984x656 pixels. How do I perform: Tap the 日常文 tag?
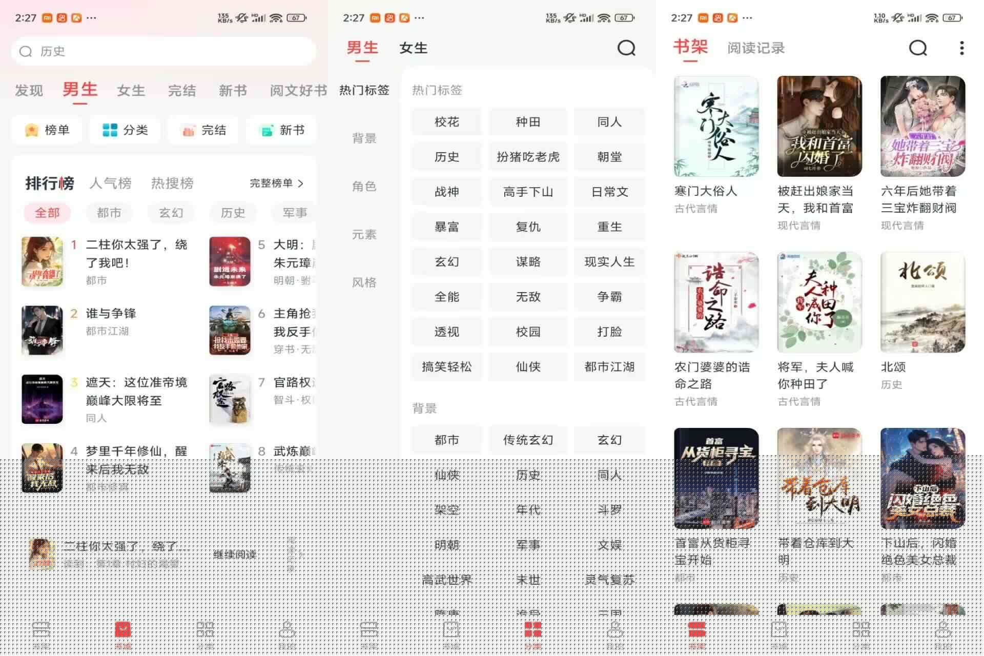(609, 192)
